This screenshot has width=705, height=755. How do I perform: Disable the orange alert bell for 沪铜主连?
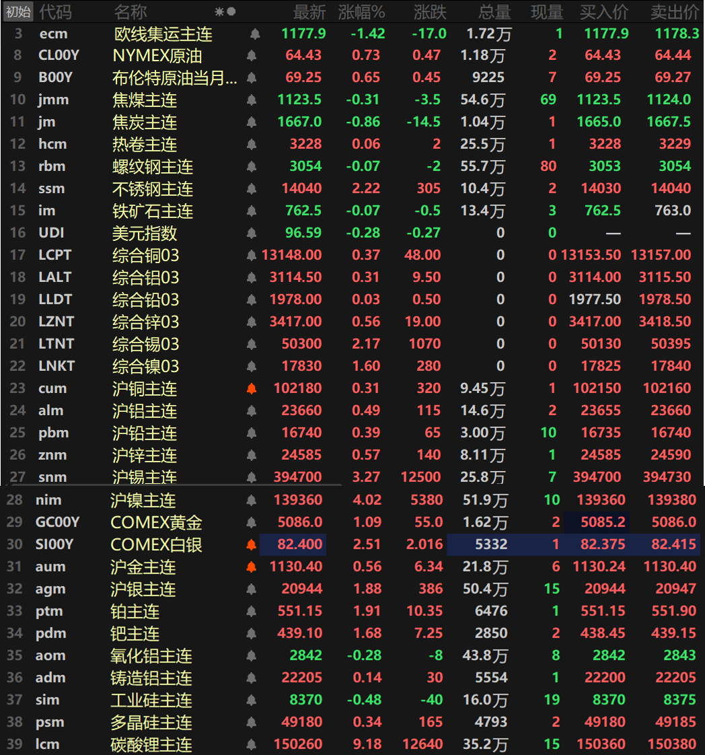(x=252, y=389)
